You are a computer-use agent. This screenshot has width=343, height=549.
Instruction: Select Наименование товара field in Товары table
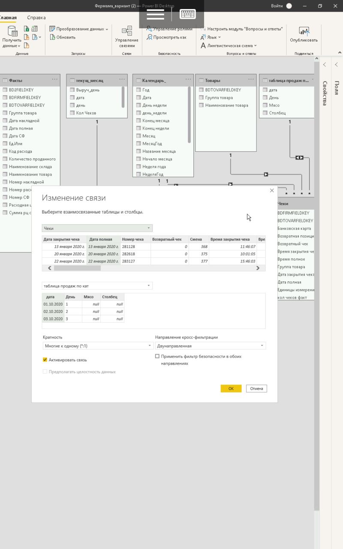226,105
